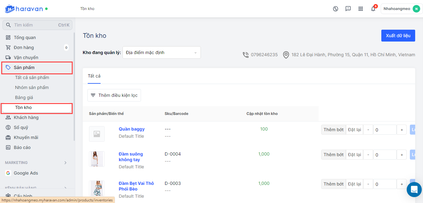Open the feedback message icon
423x203 pixels.
click(x=348, y=9)
